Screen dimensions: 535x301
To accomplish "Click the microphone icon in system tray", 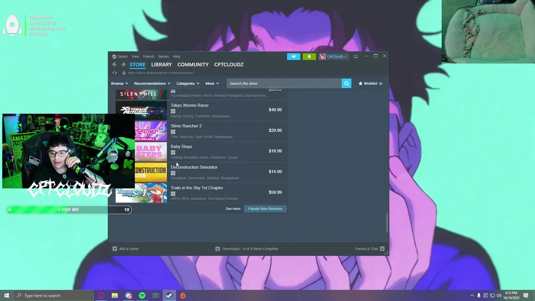I will [479, 296].
